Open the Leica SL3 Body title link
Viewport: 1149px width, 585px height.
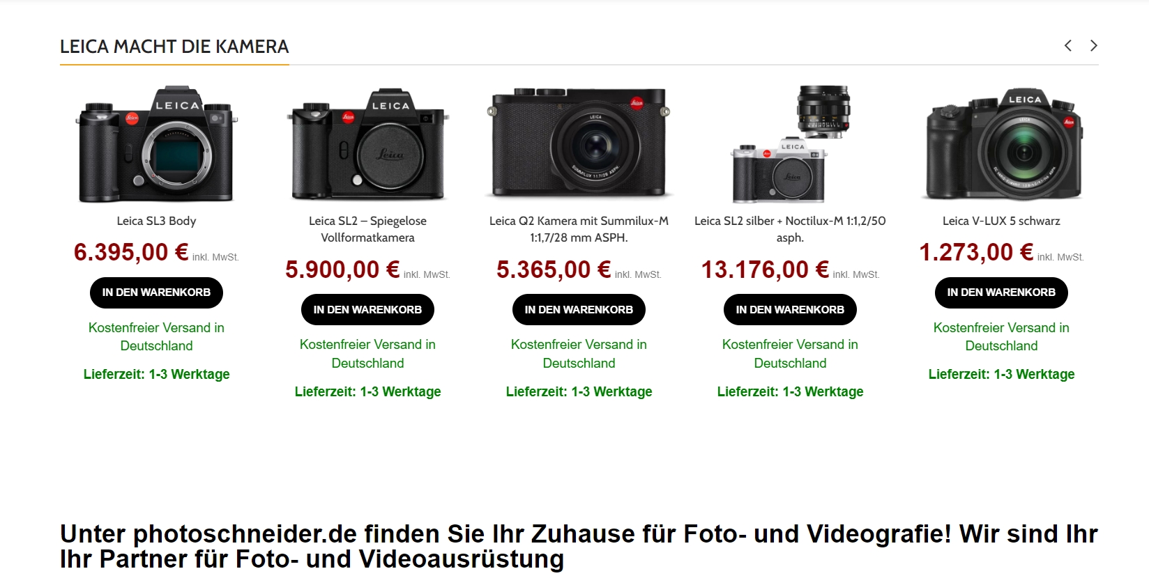point(156,221)
